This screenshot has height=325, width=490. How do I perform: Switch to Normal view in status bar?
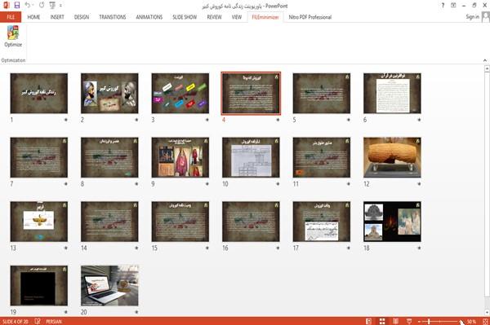(x=369, y=321)
